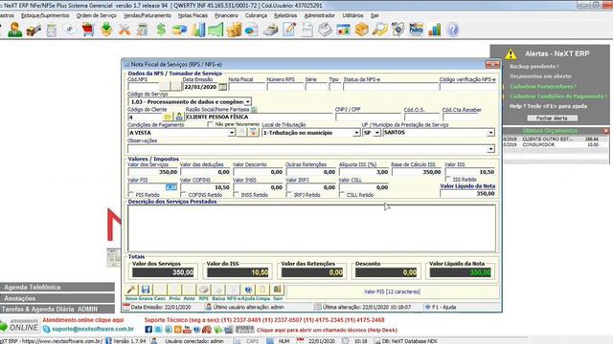Open Notas Fiscais menu
The height and width of the screenshot is (344, 613).
(x=193, y=15)
